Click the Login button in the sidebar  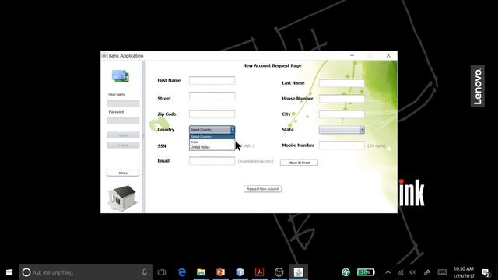pos(123,135)
